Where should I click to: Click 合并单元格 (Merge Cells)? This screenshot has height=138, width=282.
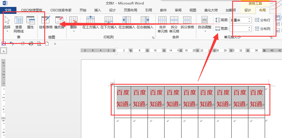pos(162,24)
